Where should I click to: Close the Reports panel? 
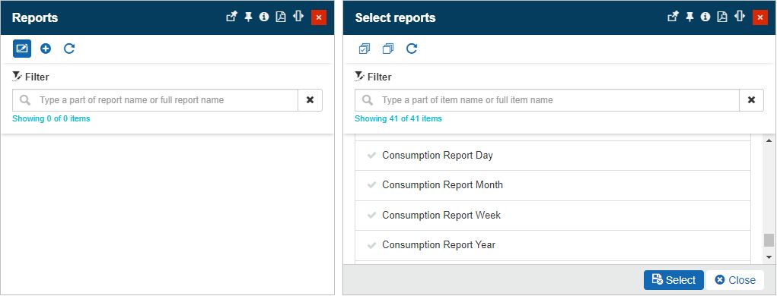click(319, 17)
